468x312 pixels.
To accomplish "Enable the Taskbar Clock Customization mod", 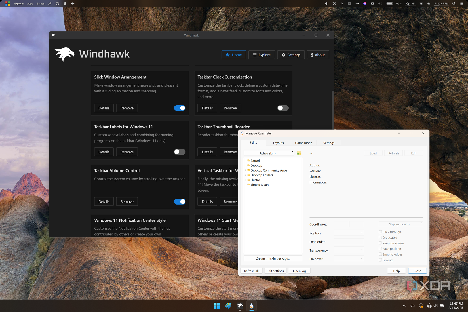I will coord(283,108).
